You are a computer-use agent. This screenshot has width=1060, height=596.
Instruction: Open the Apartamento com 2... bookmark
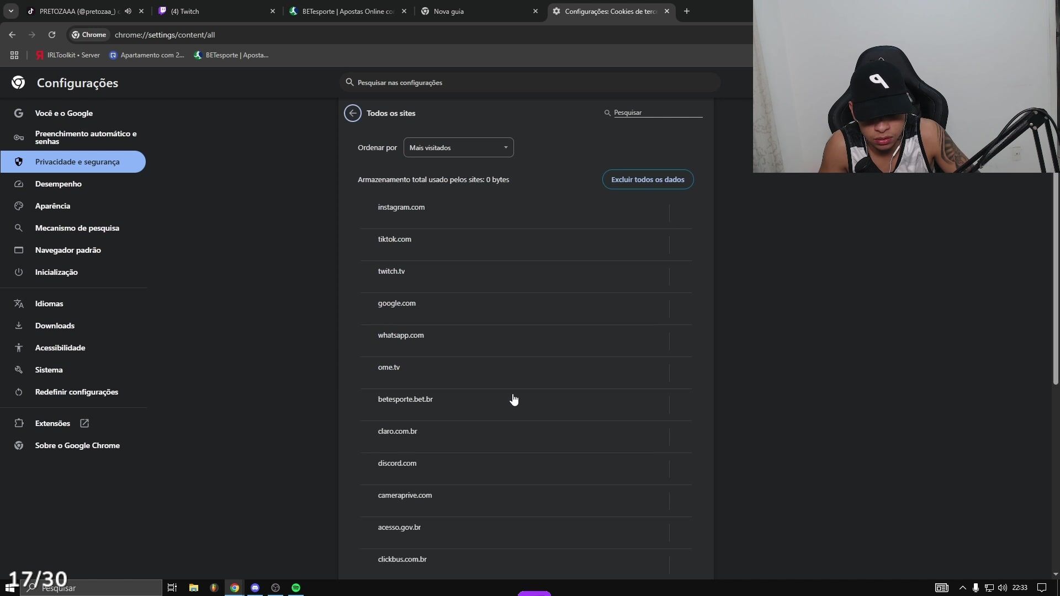147,55
